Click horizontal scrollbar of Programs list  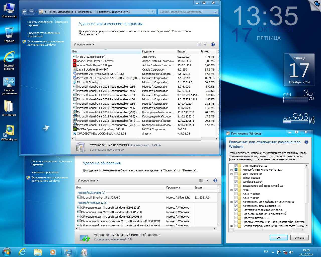(x=138, y=139)
